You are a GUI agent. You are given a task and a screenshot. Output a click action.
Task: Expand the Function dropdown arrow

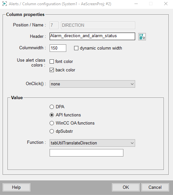coord(132,143)
